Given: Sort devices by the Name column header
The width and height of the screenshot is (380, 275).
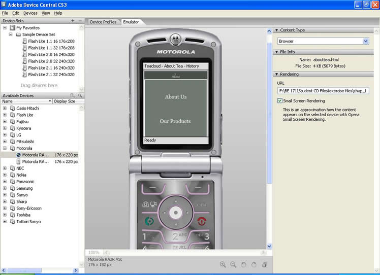Looking at the screenshot, I should 26,101.
